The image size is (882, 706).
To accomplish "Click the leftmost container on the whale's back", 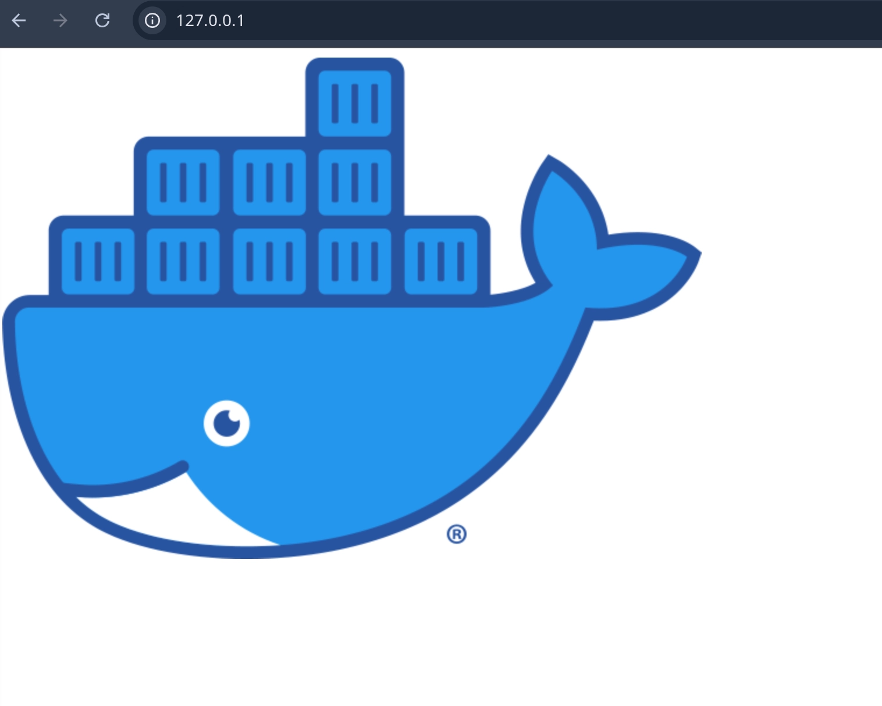I will [97, 262].
